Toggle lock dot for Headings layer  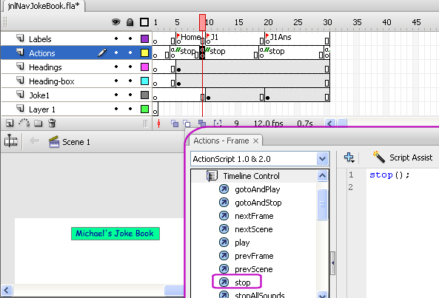click(130, 67)
